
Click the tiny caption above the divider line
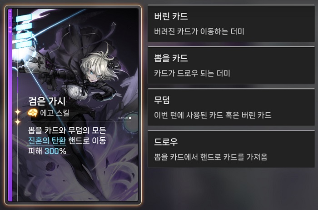[124, 118]
